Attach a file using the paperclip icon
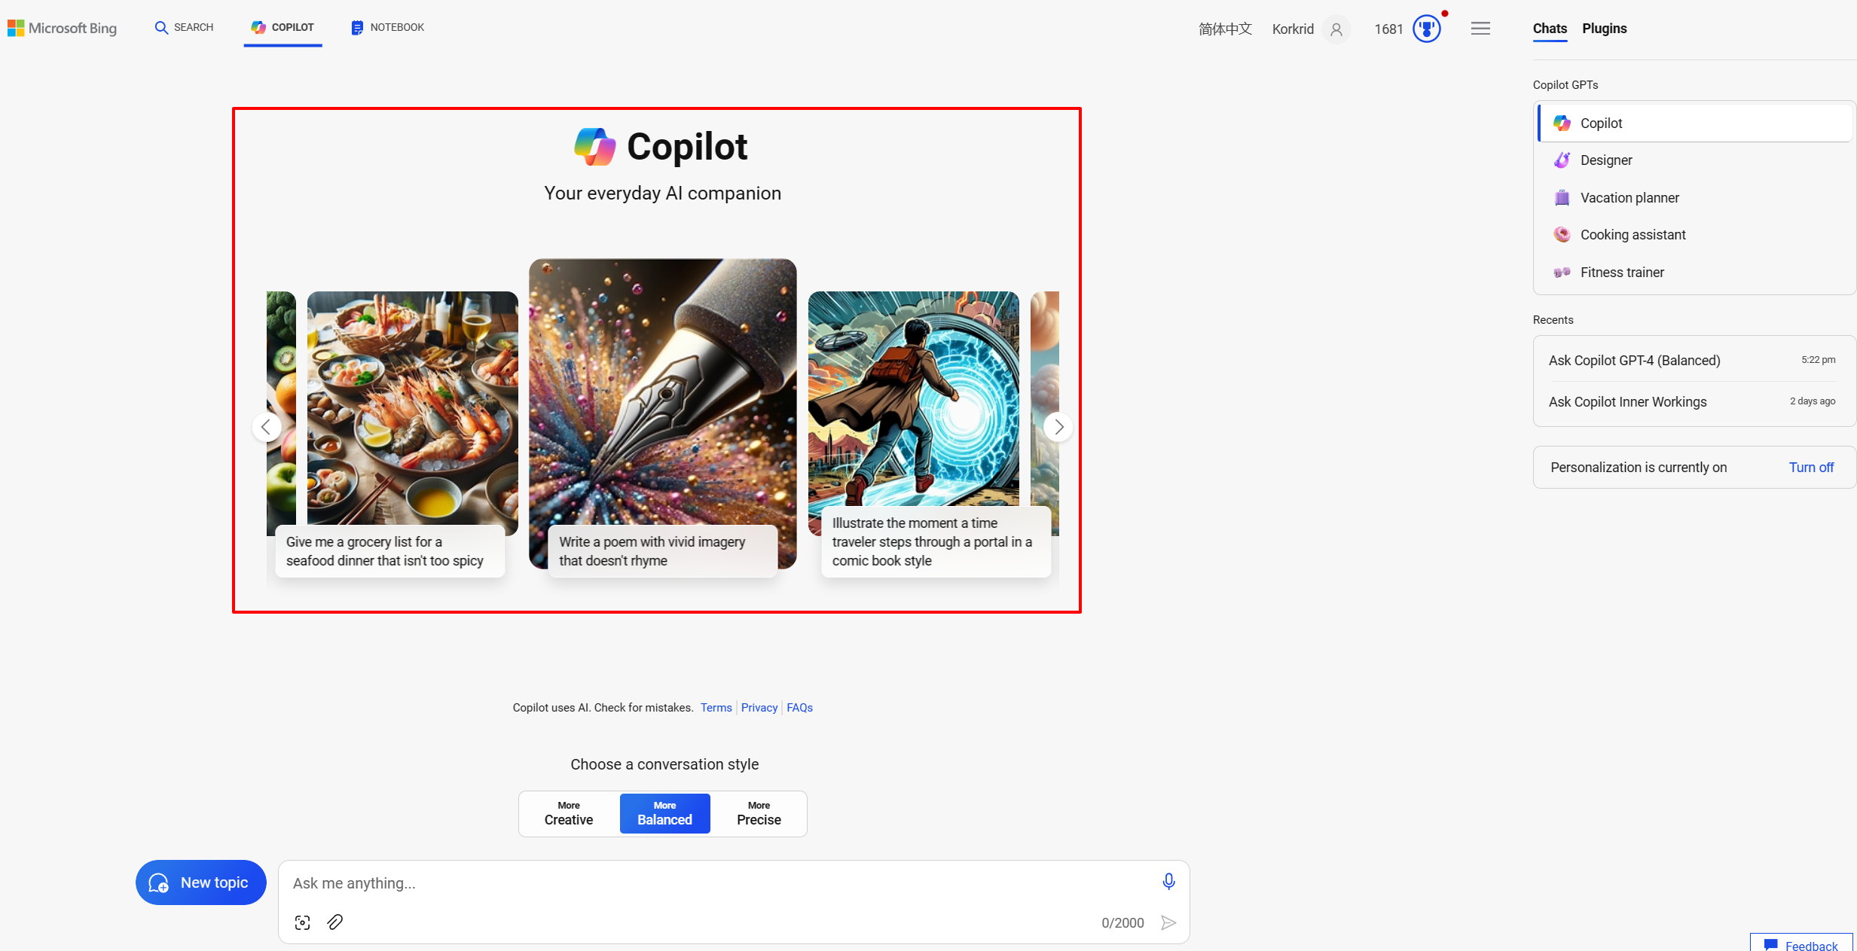The width and height of the screenshot is (1857, 951). pos(335,922)
